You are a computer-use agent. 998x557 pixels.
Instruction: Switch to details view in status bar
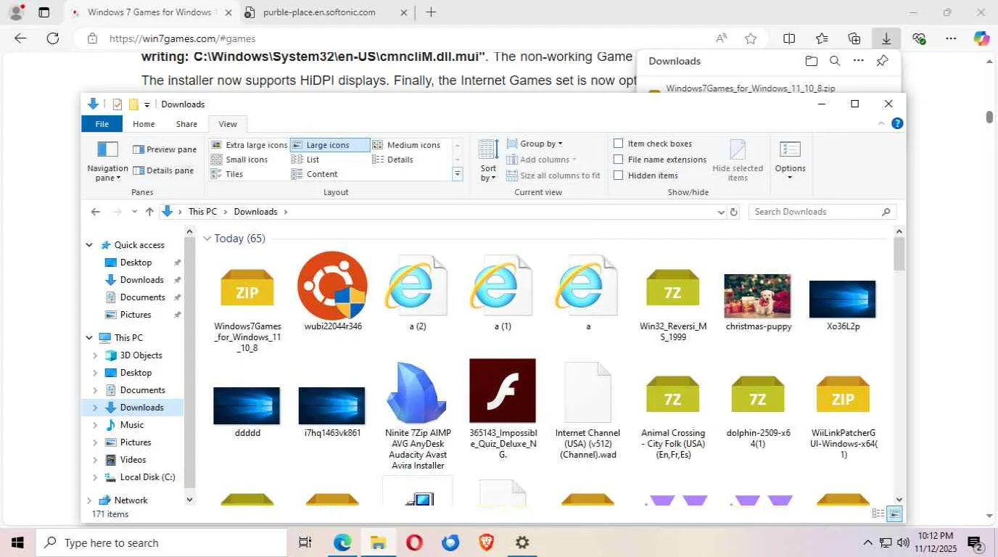pos(878,513)
